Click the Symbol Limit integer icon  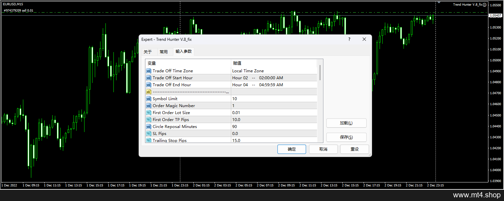coord(149,99)
